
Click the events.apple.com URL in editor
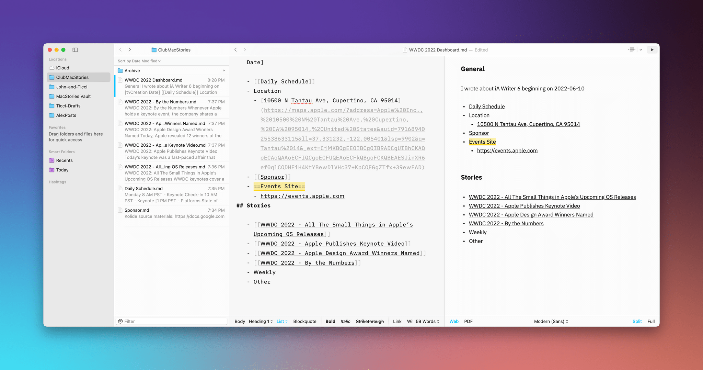[x=302, y=196]
